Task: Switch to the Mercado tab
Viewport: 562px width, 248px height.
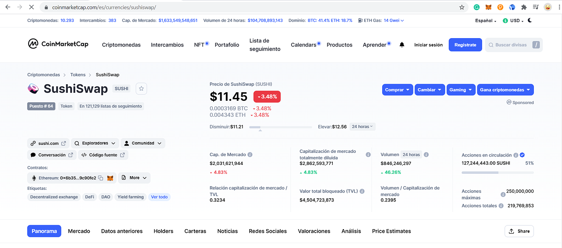Action: 79,231
